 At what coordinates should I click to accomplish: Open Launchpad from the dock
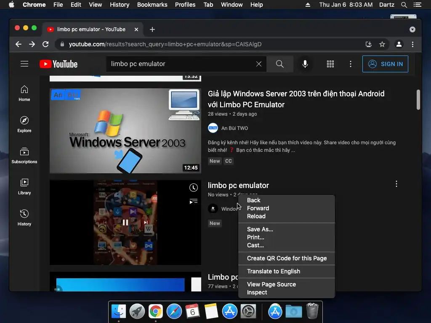coord(137,312)
